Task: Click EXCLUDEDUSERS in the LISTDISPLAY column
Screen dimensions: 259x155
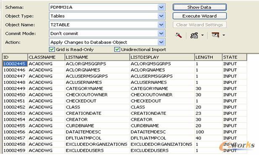Action: [x=150, y=150]
